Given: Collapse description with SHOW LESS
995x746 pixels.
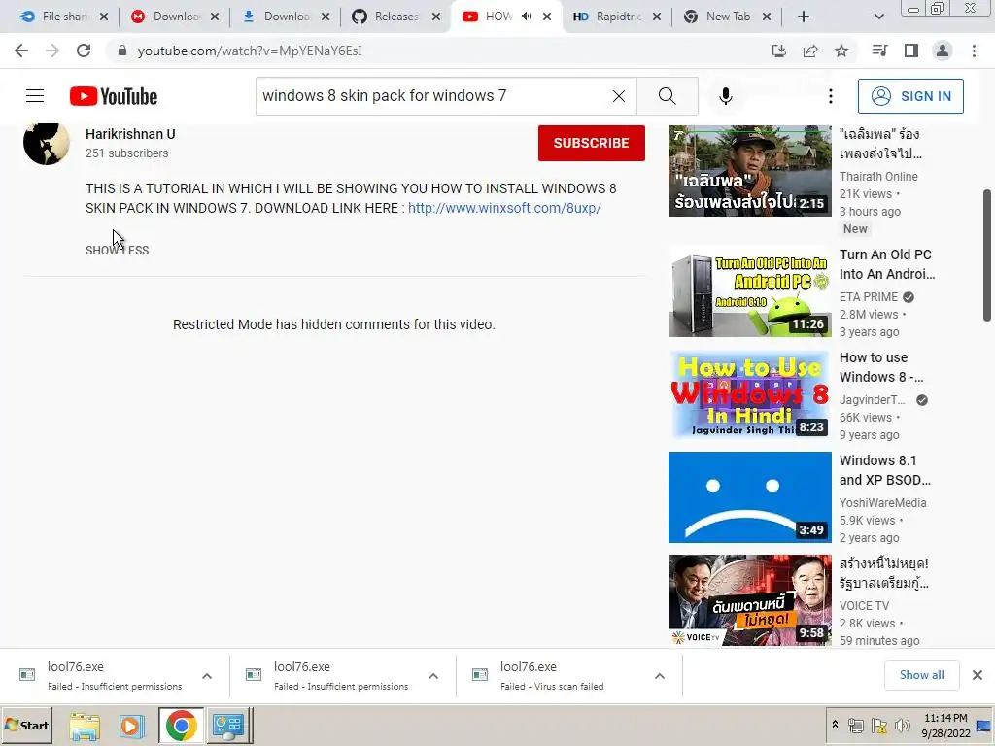Looking at the screenshot, I should click(118, 251).
